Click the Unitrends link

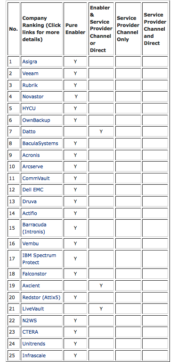coord(34,344)
